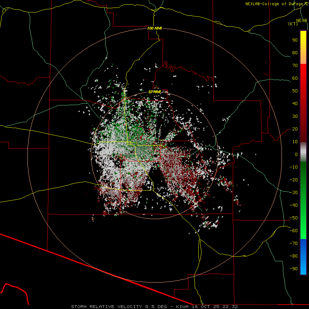Click the 22:32 time stamp in the caption

pyautogui.click(x=230, y=307)
